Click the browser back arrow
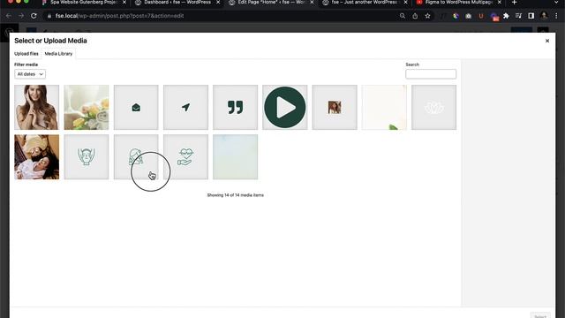Screen dimensions: 565x318 pos(9,16)
